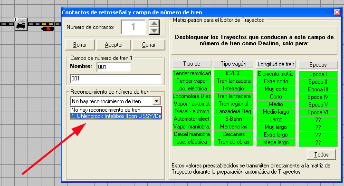Click the 'Tipo vagón' column header button
Screen dimensions: 344x186
(x=233, y=64)
